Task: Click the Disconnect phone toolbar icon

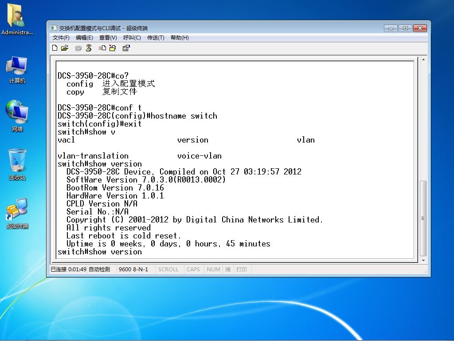Action: [x=89, y=48]
